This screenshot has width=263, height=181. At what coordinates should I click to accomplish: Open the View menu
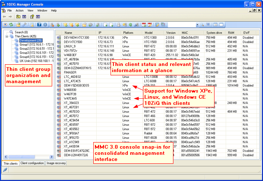[30, 11]
